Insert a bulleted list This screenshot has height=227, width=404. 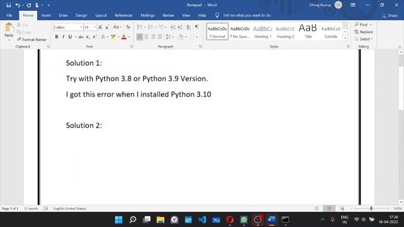pyautogui.click(x=140, y=27)
